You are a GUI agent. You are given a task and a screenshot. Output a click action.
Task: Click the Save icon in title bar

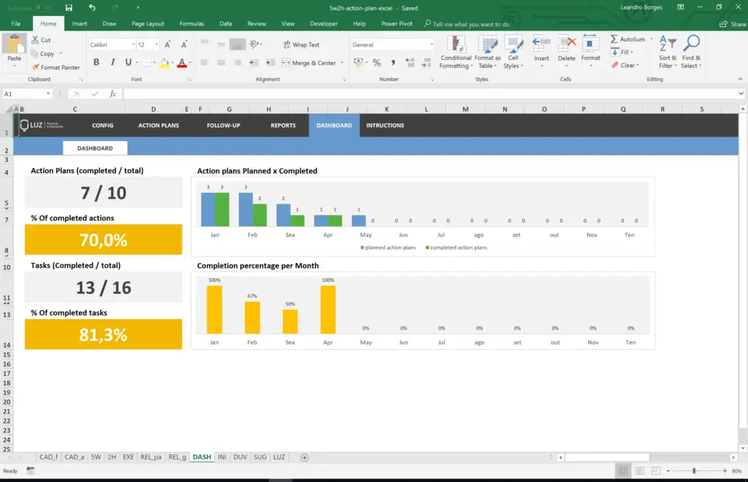click(69, 7)
